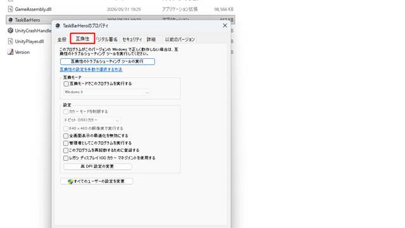405x228 pixels.
Task: Select Version file name in Explorer
Action: click(x=22, y=52)
